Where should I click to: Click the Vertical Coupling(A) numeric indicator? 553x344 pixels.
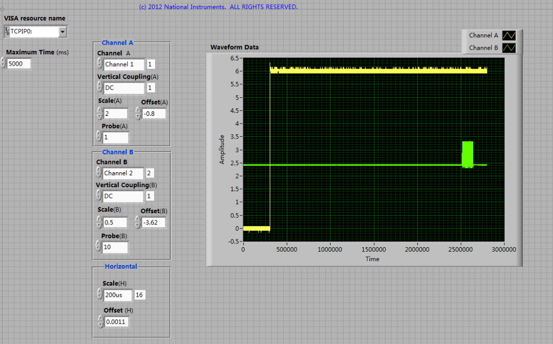point(151,88)
